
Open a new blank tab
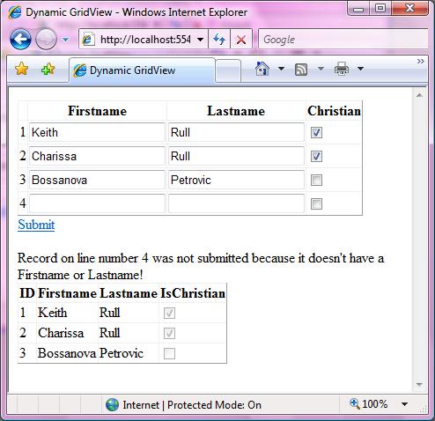click(228, 70)
